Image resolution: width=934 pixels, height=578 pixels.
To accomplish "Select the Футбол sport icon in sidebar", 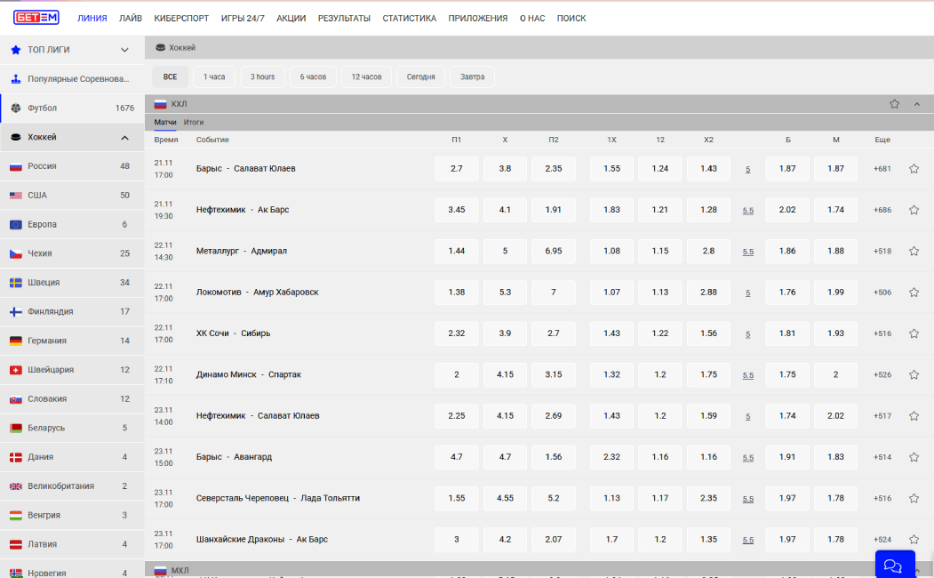I will (x=16, y=108).
